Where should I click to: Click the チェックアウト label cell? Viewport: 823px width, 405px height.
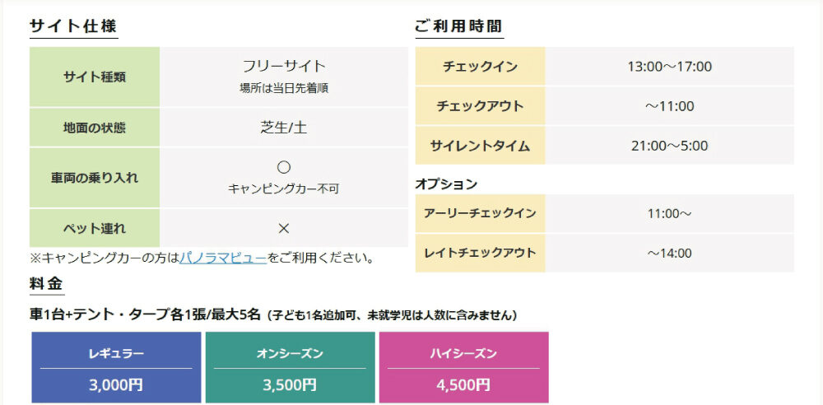tap(481, 106)
